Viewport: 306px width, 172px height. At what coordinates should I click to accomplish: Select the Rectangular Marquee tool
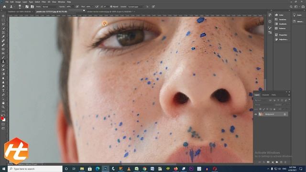[3, 20]
